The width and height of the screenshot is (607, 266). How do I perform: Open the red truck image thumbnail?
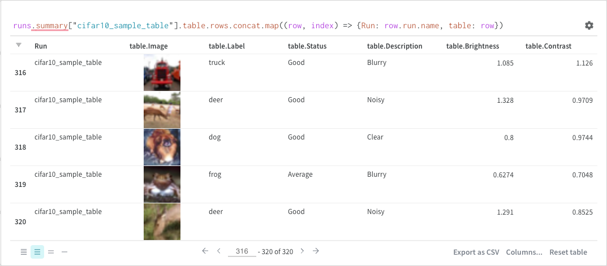tap(162, 73)
